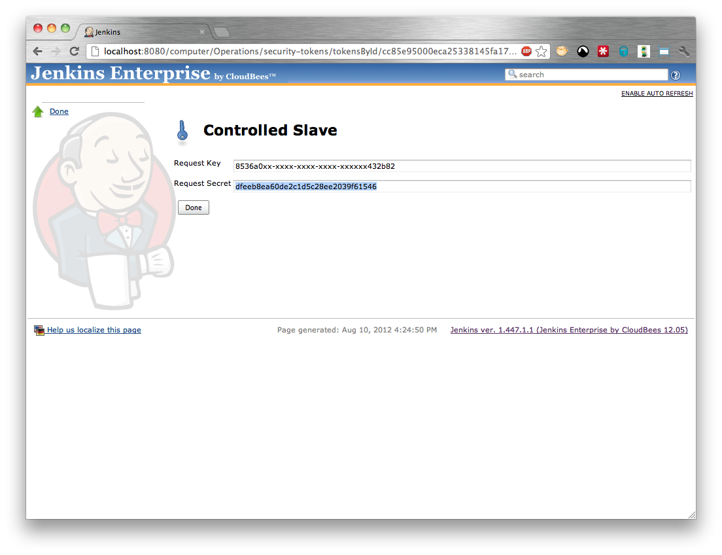Screen dimensions: 722x555
Task: Click the help question mark icon
Action: coord(676,75)
